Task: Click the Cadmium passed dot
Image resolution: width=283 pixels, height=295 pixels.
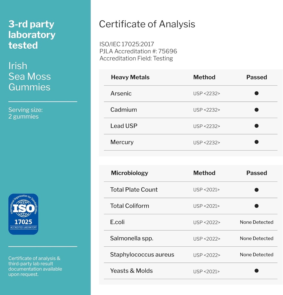Action: tap(256, 110)
